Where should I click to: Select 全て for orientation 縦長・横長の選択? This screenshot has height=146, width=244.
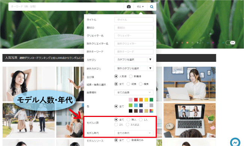click(116, 84)
